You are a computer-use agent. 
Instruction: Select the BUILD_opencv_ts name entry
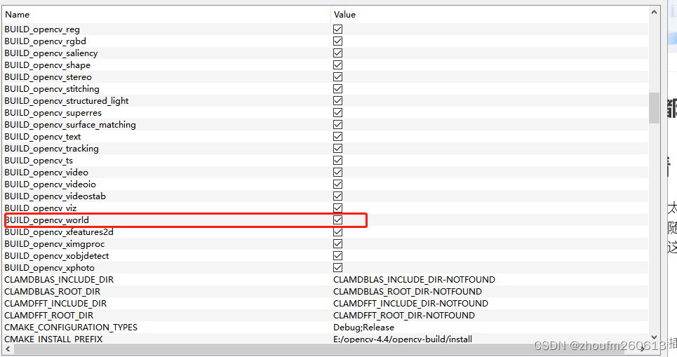[39, 160]
